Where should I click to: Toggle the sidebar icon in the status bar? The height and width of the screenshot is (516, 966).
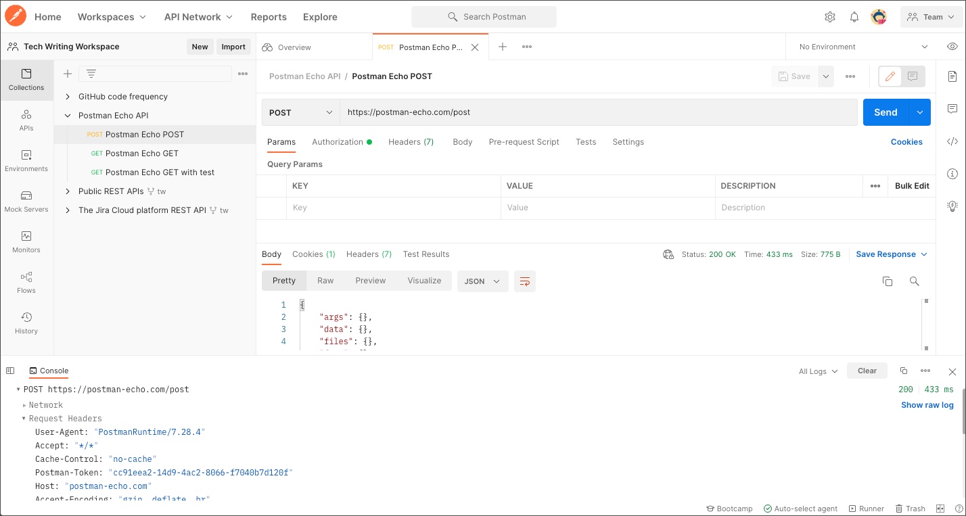point(10,371)
